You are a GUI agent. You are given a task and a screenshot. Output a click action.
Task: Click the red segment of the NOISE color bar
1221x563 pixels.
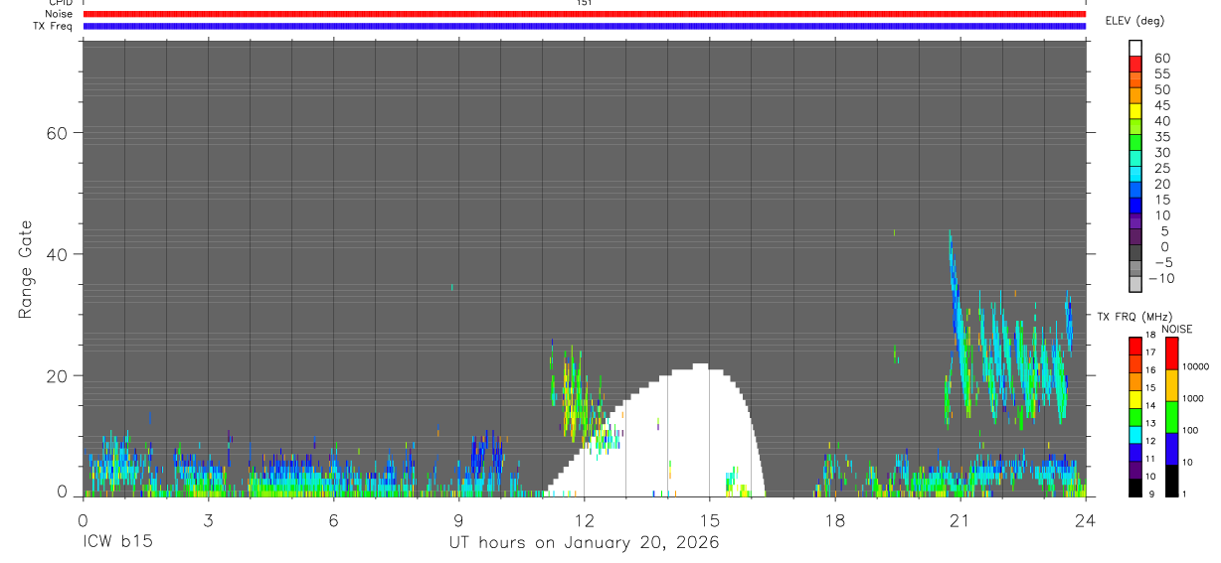tap(1171, 353)
